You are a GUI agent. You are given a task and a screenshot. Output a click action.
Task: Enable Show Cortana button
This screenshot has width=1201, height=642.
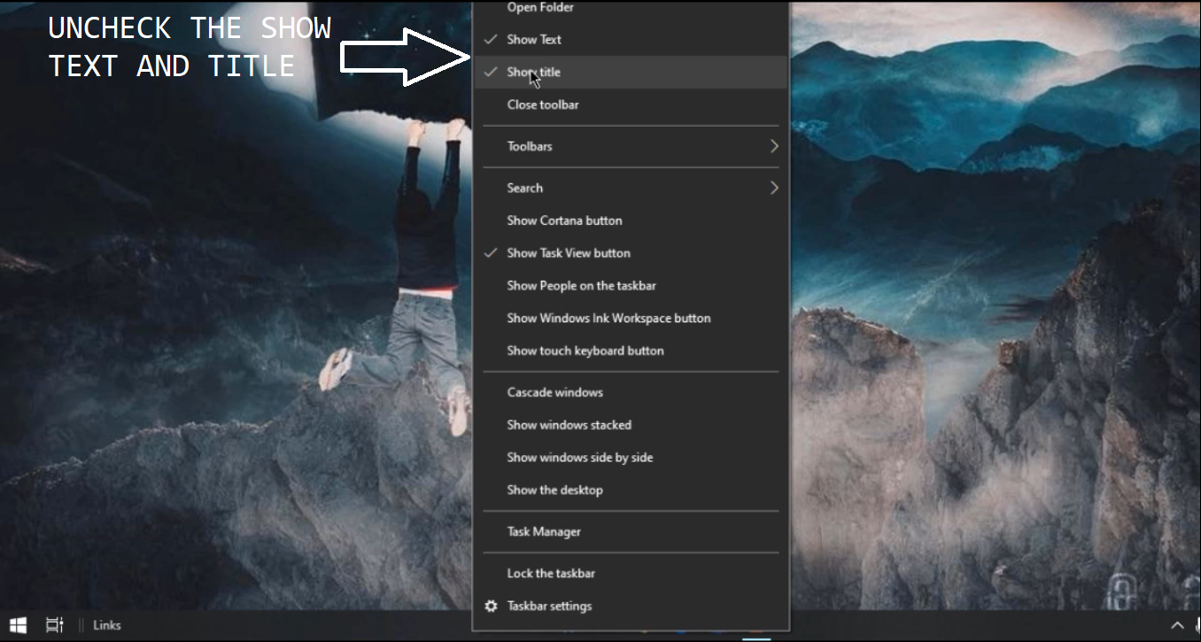(x=631, y=220)
